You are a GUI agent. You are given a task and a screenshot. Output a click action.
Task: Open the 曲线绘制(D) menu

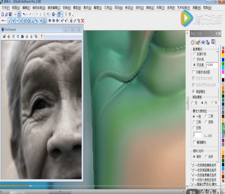tap(38, 7)
